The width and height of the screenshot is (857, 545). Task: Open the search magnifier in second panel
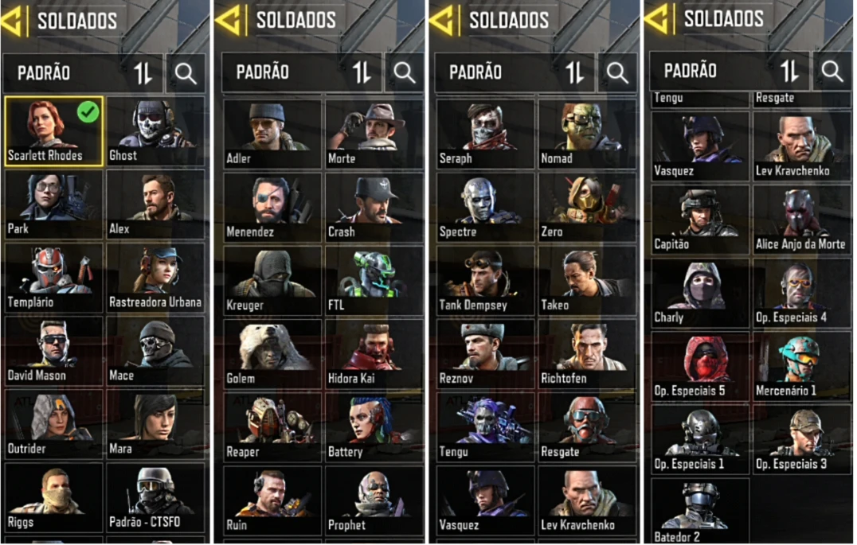[x=405, y=72]
